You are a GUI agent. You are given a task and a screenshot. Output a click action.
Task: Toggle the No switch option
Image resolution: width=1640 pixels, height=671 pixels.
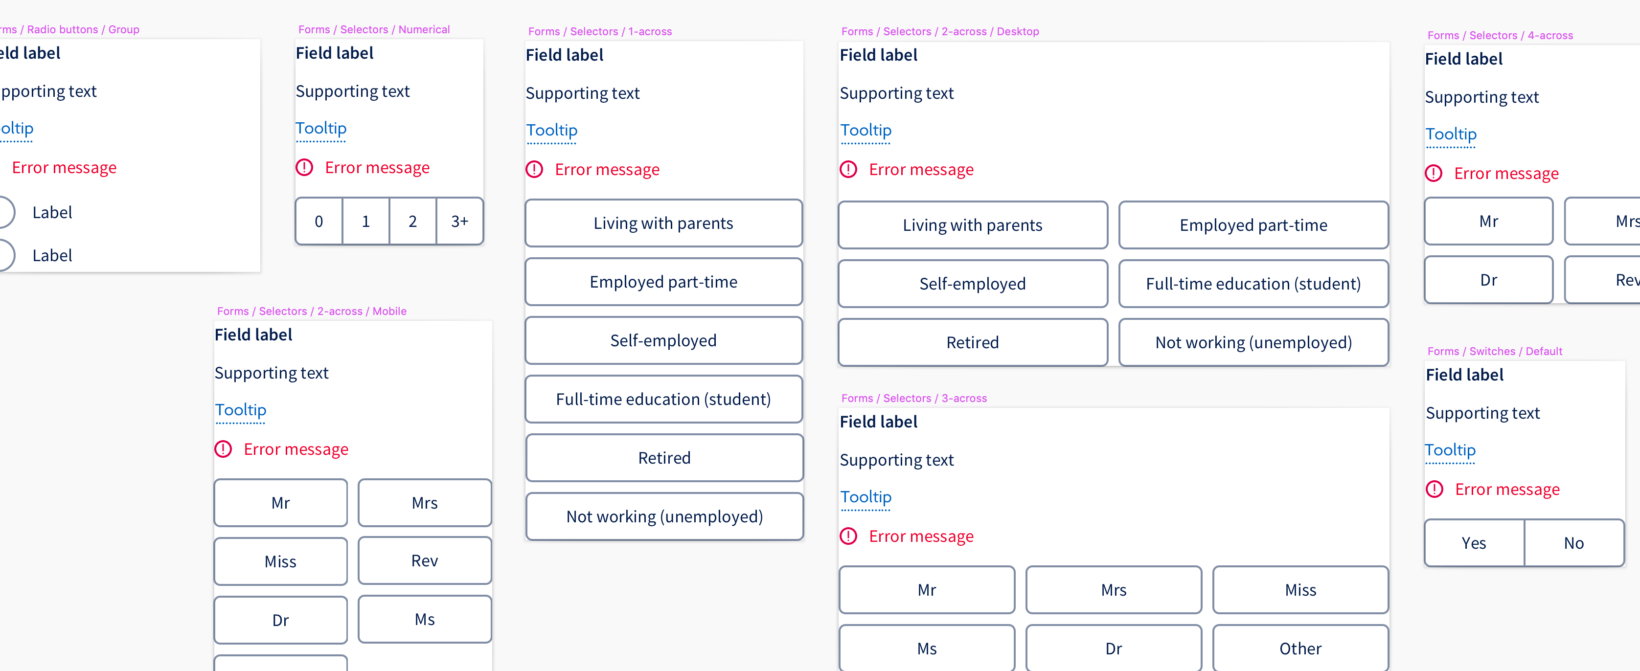point(1574,543)
